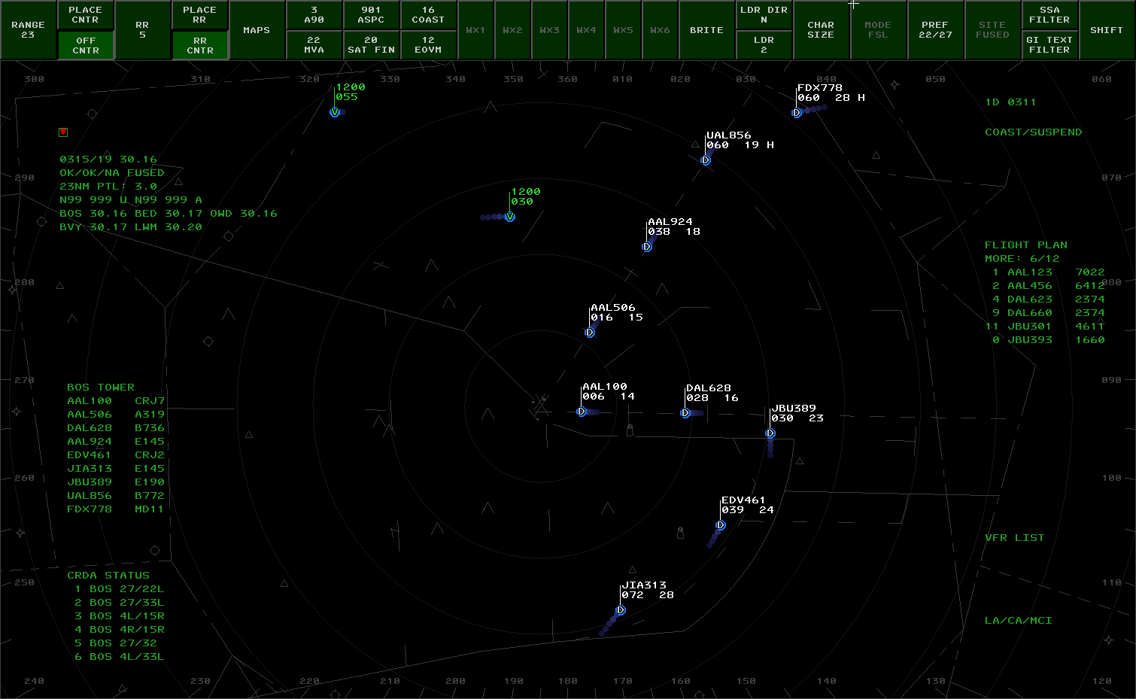Viewport: 1136px width, 699px height.
Task: Select the VFR 1200 target at altitude 055
Action: coord(335,112)
